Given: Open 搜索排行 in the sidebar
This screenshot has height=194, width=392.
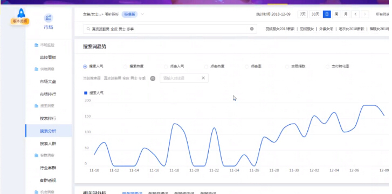Looking at the screenshot, I should tap(48, 118).
